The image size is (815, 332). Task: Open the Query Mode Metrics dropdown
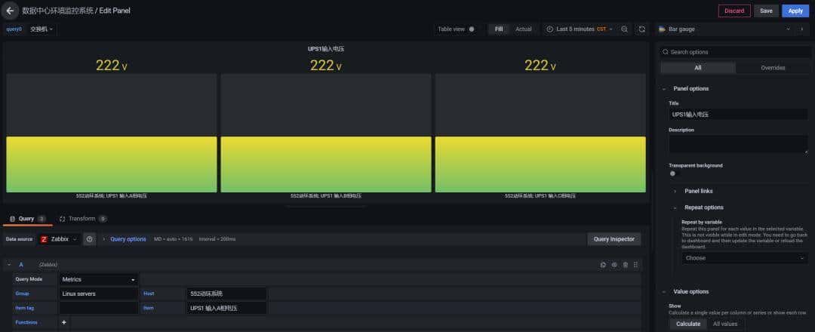click(x=99, y=279)
